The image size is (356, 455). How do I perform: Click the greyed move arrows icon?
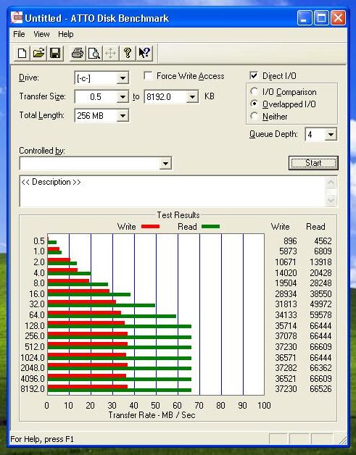[111, 53]
